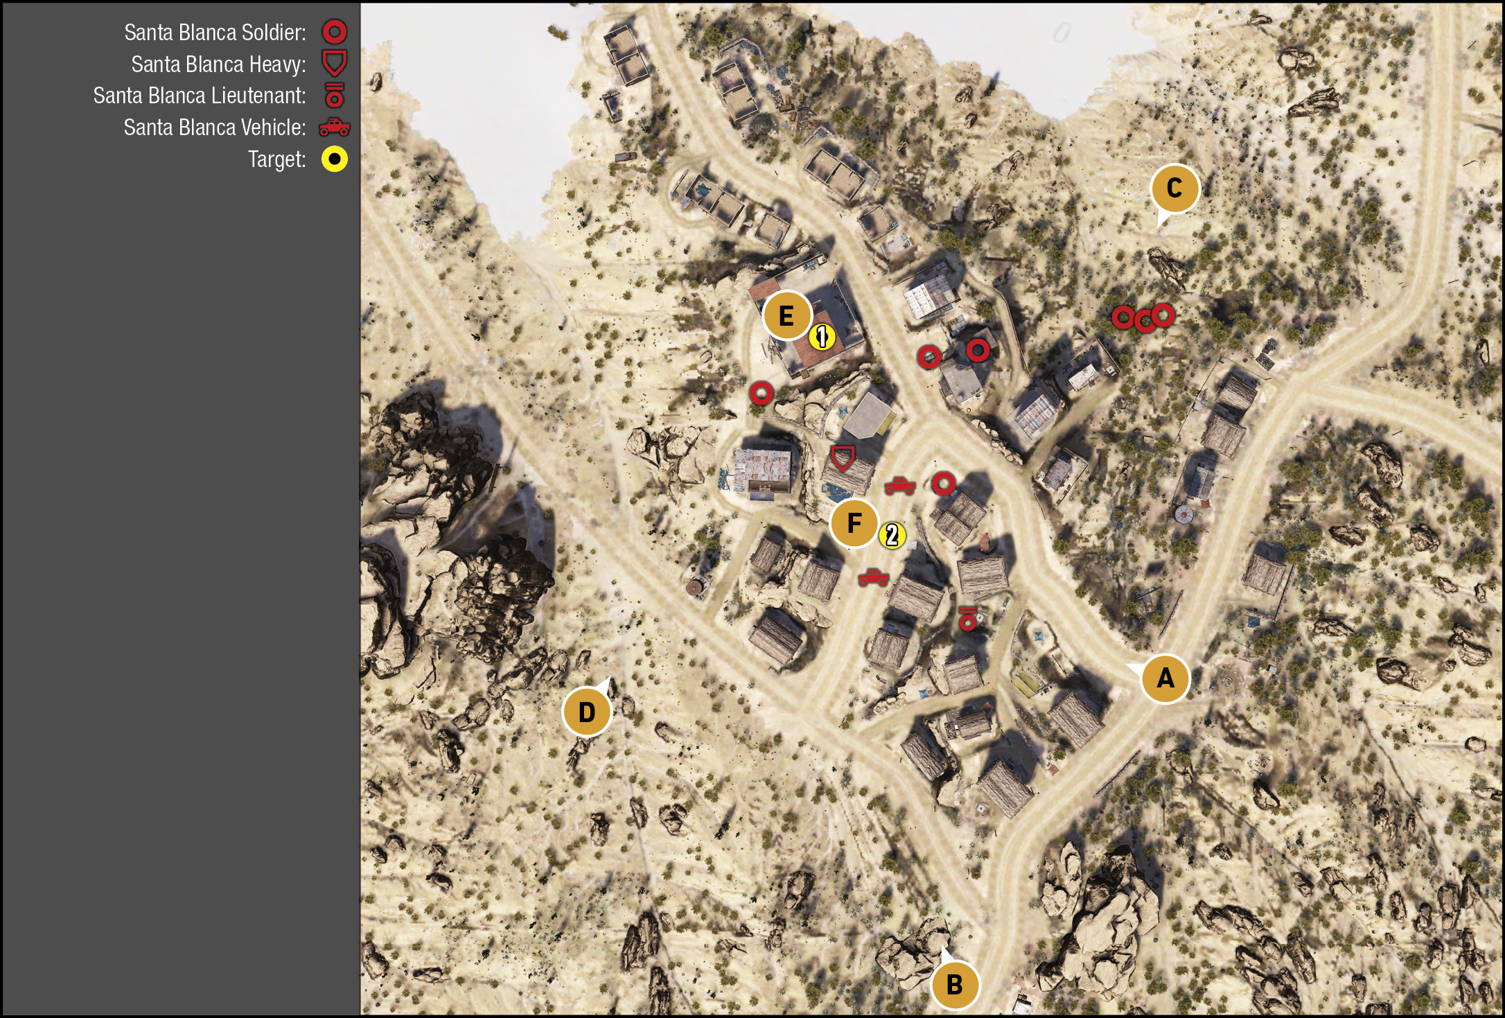Viewport: 1505px width, 1018px height.
Task: Click the Santa Blanca Vehicle legend icon
Action: (335, 128)
